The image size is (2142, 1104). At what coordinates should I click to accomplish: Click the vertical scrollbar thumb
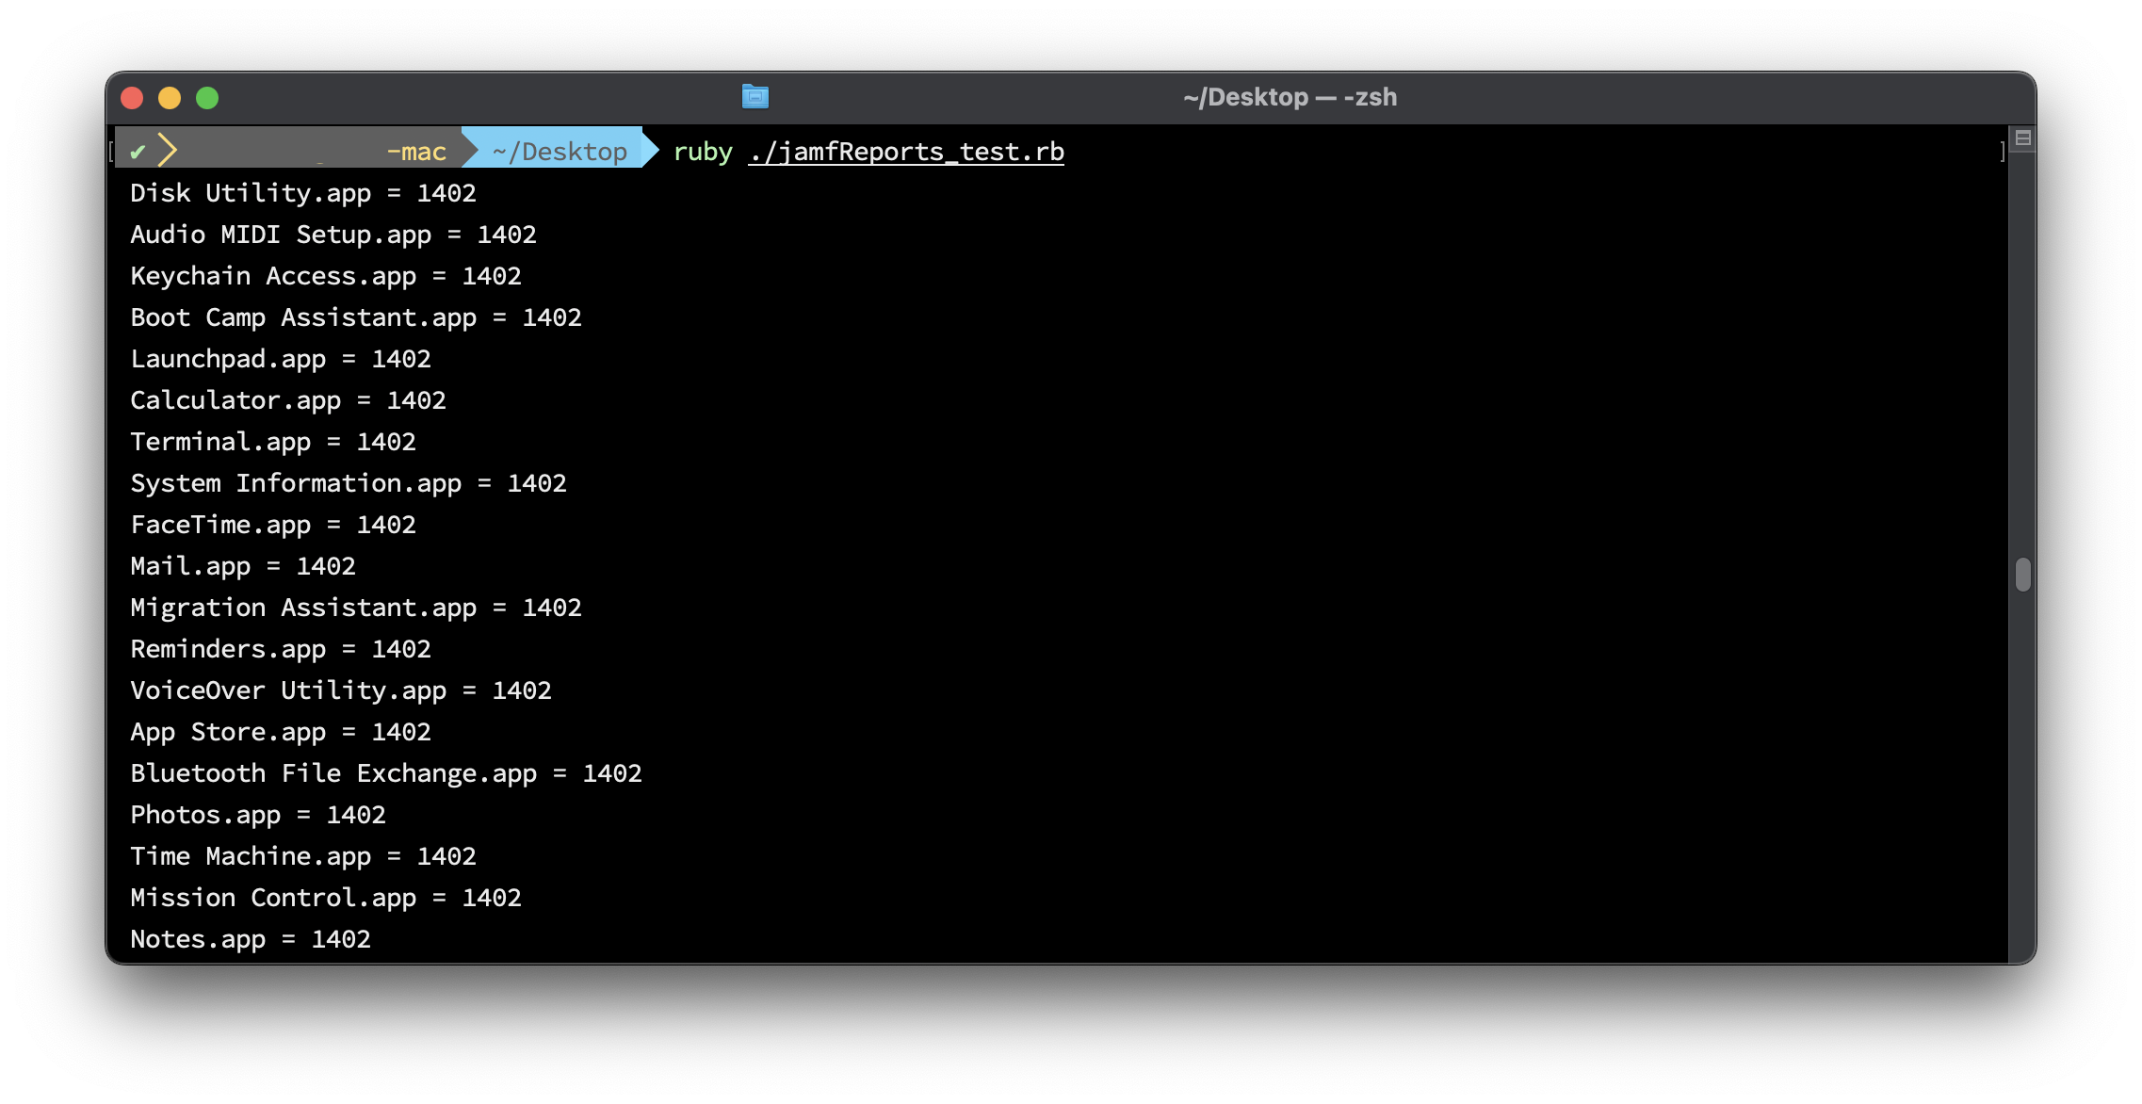2022,574
